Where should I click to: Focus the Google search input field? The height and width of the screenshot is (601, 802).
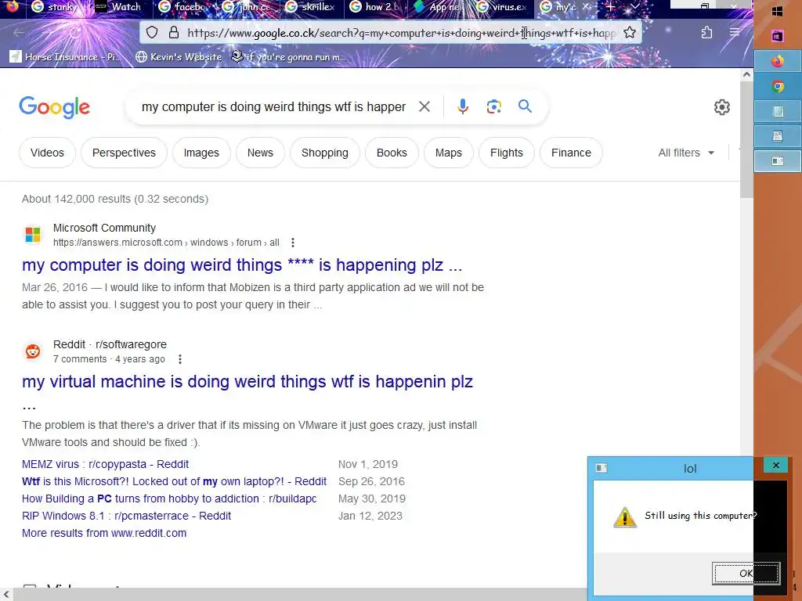click(x=273, y=106)
